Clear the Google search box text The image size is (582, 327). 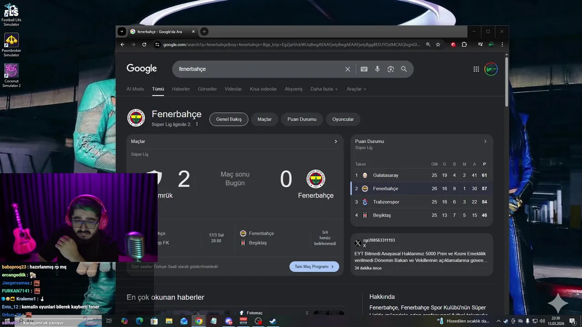pyautogui.click(x=348, y=69)
